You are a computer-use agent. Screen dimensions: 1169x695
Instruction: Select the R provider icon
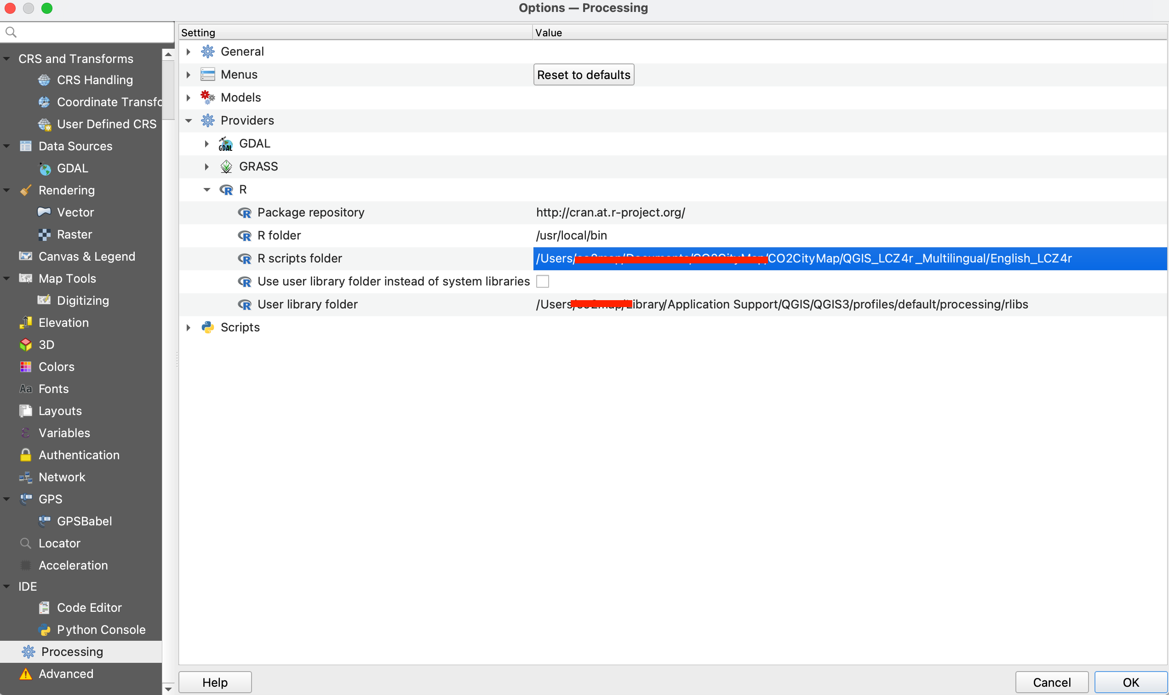pyautogui.click(x=227, y=189)
